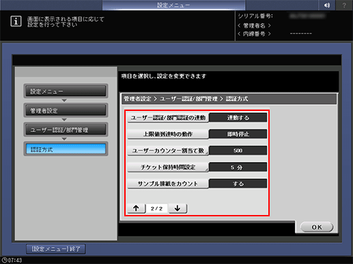This screenshot has height=264, width=353.
Task: Select the 上限値到達時の動作 setting button
Action: [168, 134]
